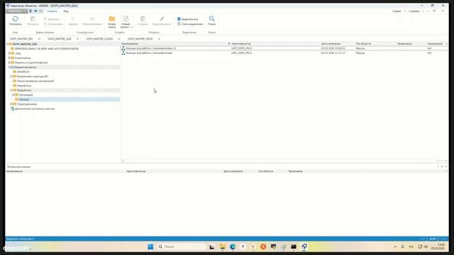This screenshot has width=454, height=255.
Task: Click the back arrow in quick access bar
Action: [35, 11]
